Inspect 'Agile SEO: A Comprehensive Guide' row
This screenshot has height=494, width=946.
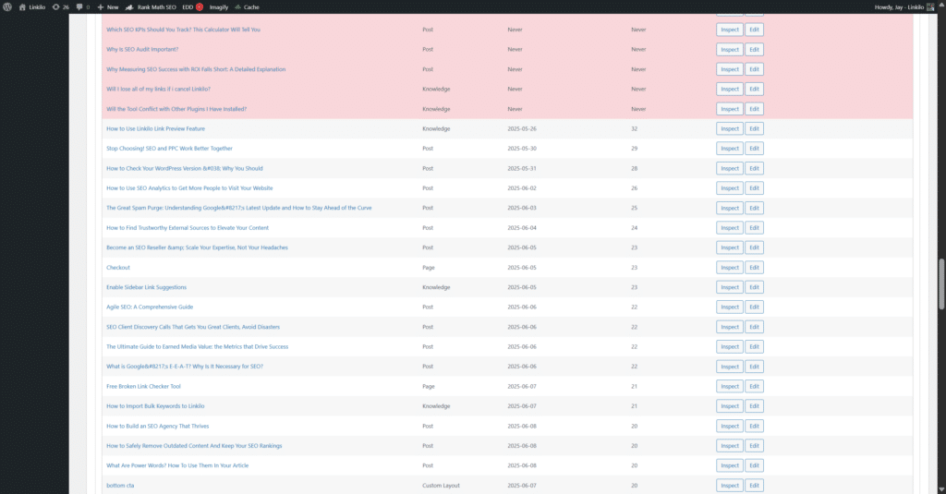coord(730,307)
